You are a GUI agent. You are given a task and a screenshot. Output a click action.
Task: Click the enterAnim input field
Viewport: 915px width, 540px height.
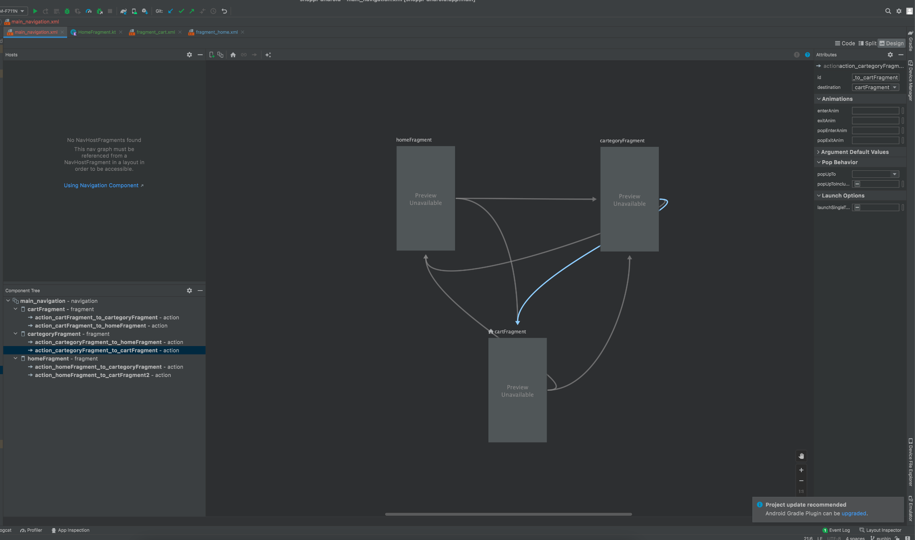tap(875, 111)
